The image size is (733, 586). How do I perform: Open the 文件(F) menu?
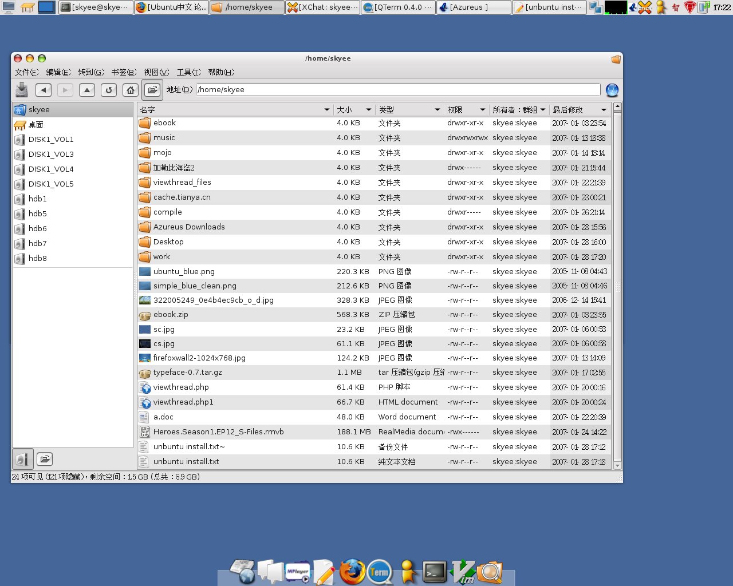click(x=26, y=72)
